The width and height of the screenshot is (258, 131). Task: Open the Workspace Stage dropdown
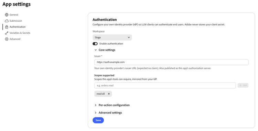coord(112,37)
